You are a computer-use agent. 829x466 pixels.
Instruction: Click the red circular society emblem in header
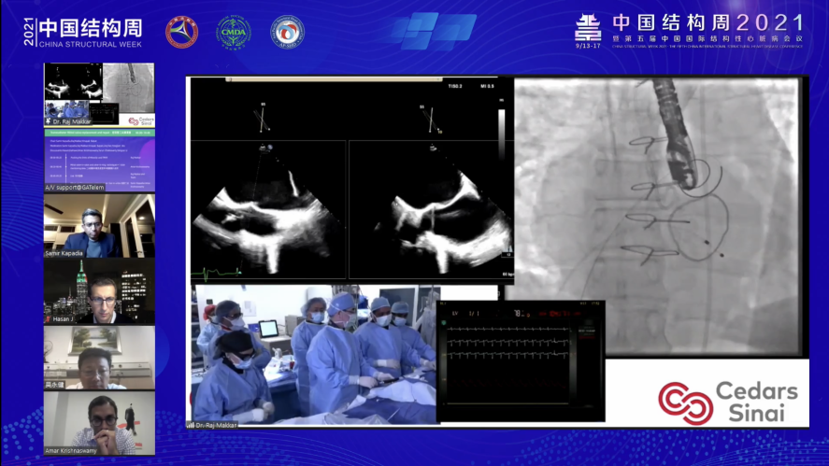pos(181,32)
